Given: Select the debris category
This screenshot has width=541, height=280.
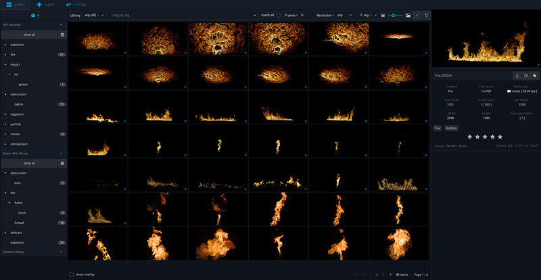Looking at the screenshot, I should [19, 104].
